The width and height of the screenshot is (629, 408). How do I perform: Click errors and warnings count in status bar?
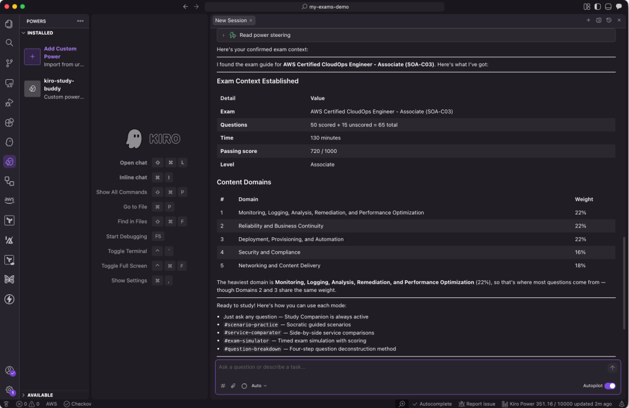(x=28, y=404)
